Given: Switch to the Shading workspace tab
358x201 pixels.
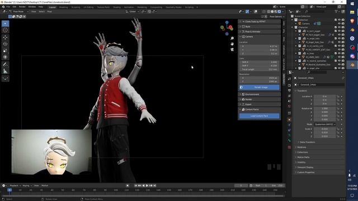Looking at the screenshot, I should (x=117, y=7).
